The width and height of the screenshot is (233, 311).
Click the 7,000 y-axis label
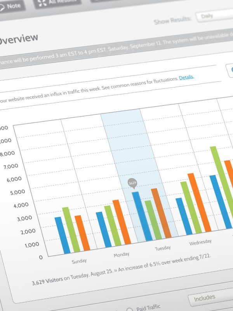click(11, 166)
